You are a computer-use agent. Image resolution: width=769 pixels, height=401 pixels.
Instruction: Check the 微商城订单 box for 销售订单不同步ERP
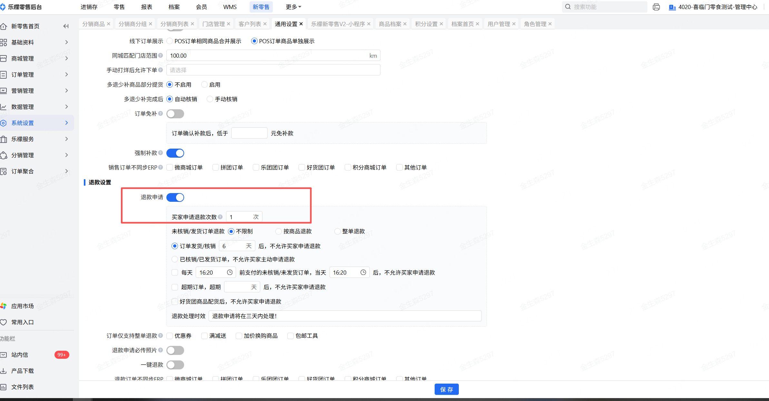(170, 167)
